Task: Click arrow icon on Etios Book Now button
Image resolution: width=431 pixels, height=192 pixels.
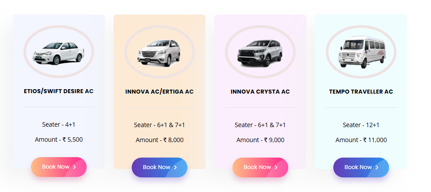Action: [x=75, y=167]
